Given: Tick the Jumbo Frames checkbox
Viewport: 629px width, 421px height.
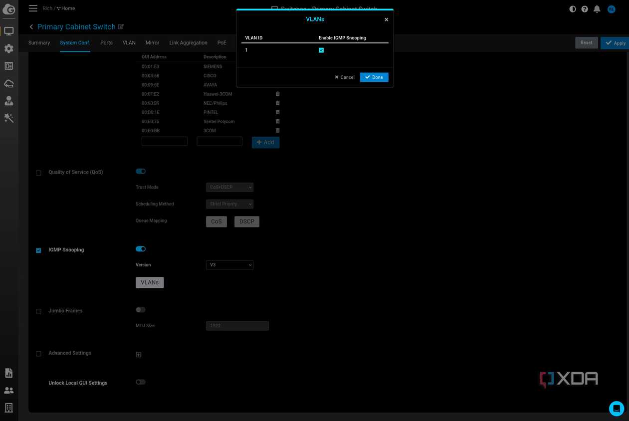Looking at the screenshot, I should point(38,311).
